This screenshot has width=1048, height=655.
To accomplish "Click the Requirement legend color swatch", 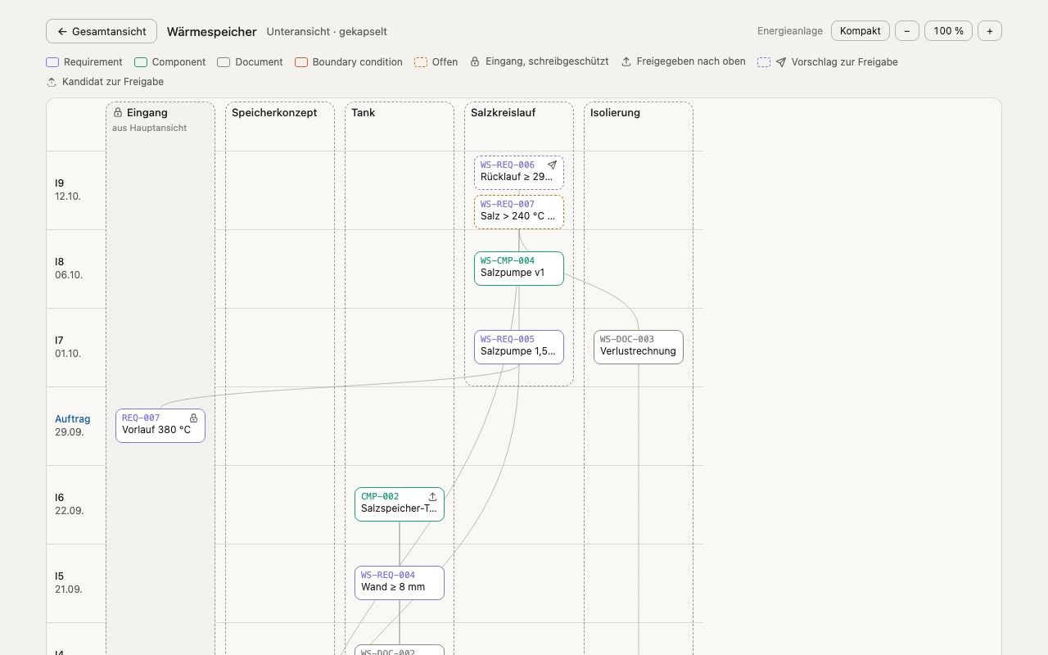I will click(52, 62).
